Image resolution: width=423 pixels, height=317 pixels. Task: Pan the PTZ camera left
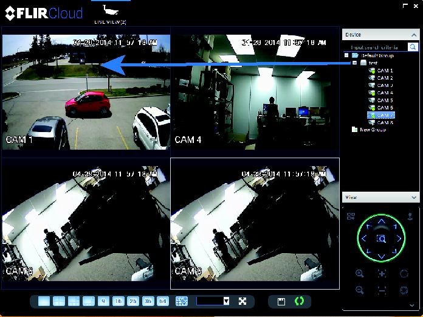(x=364, y=239)
